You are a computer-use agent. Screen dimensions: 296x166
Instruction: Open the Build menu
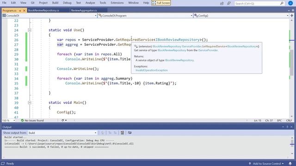pos(55,3)
